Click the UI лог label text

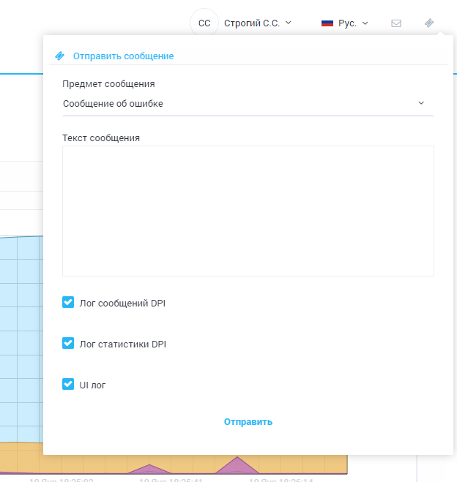point(92,385)
